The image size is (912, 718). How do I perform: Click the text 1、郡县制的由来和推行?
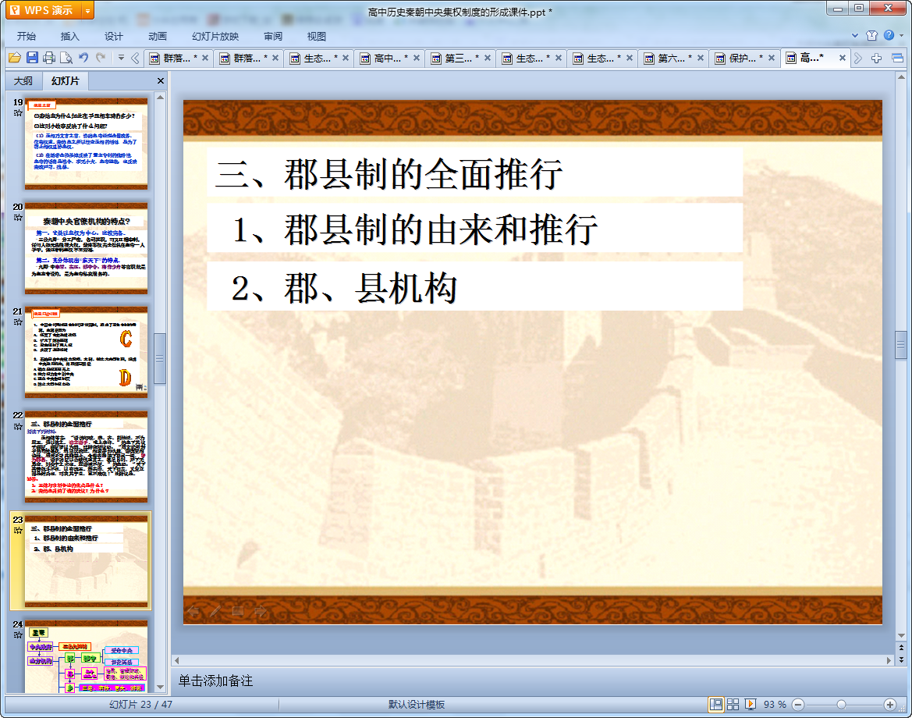(414, 229)
